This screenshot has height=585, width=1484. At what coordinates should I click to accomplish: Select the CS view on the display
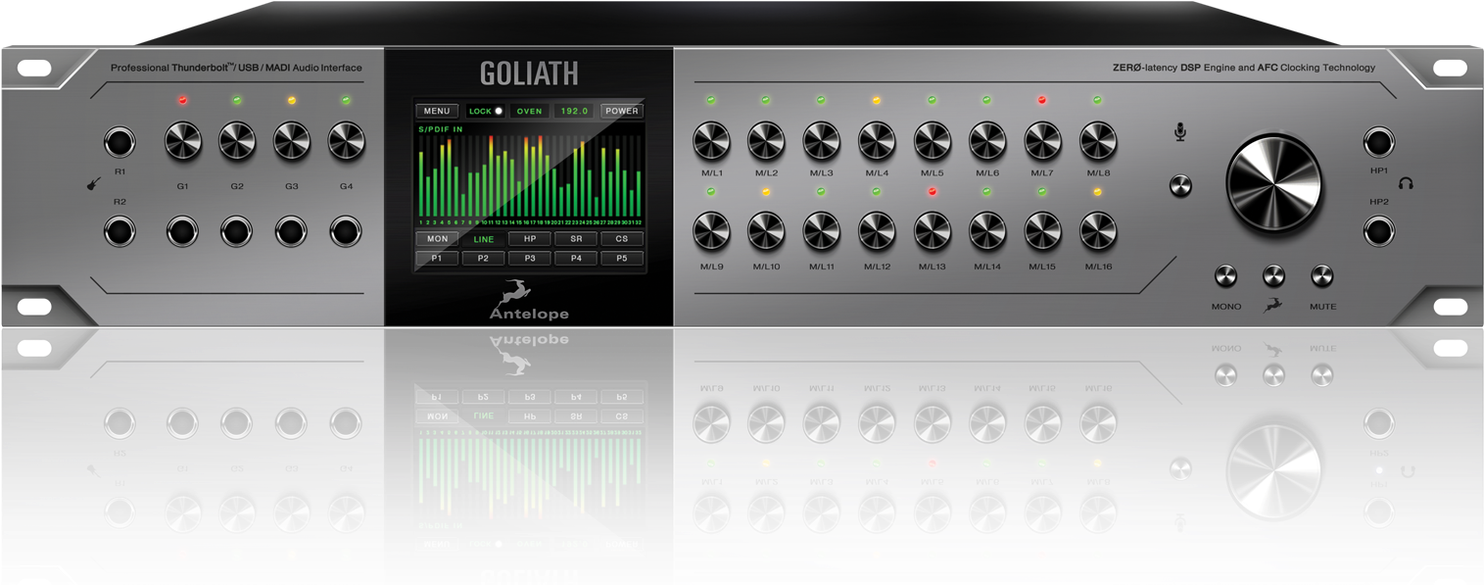622,239
